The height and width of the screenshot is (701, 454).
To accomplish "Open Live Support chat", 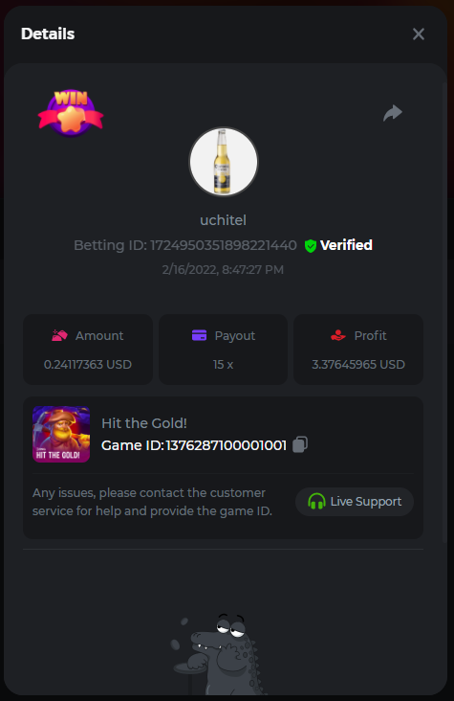I will click(x=355, y=502).
